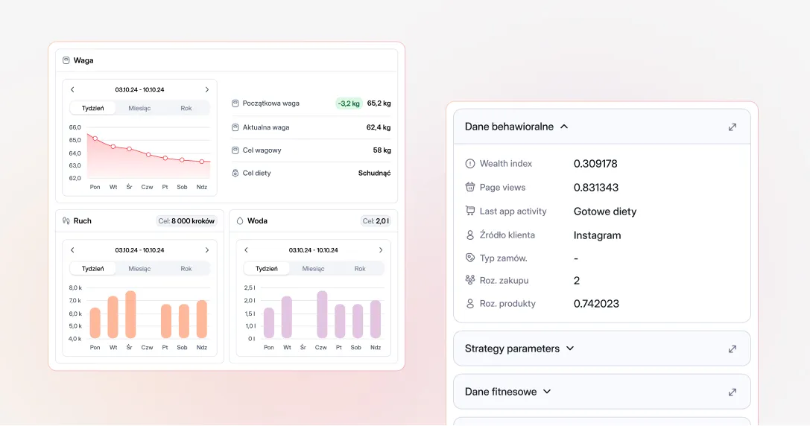Click the Cel: 2,0 l badge
Viewport: 810px width, 426px height.
point(376,221)
